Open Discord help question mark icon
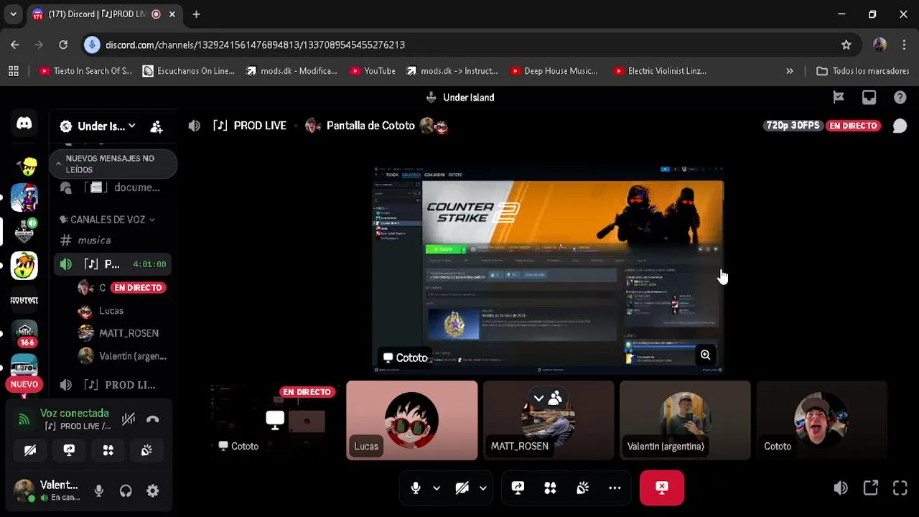The height and width of the screenshot is (517, 919). tap(900, 98)
